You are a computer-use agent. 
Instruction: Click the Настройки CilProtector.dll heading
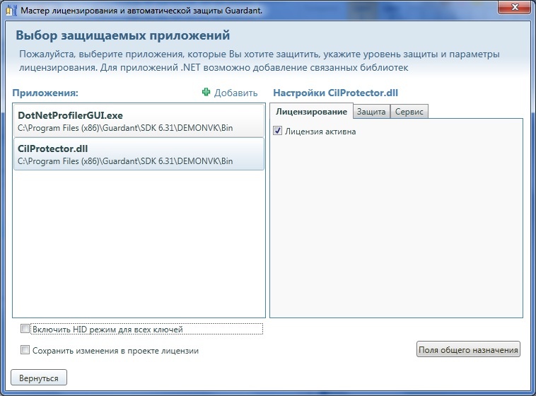(337, 93)
